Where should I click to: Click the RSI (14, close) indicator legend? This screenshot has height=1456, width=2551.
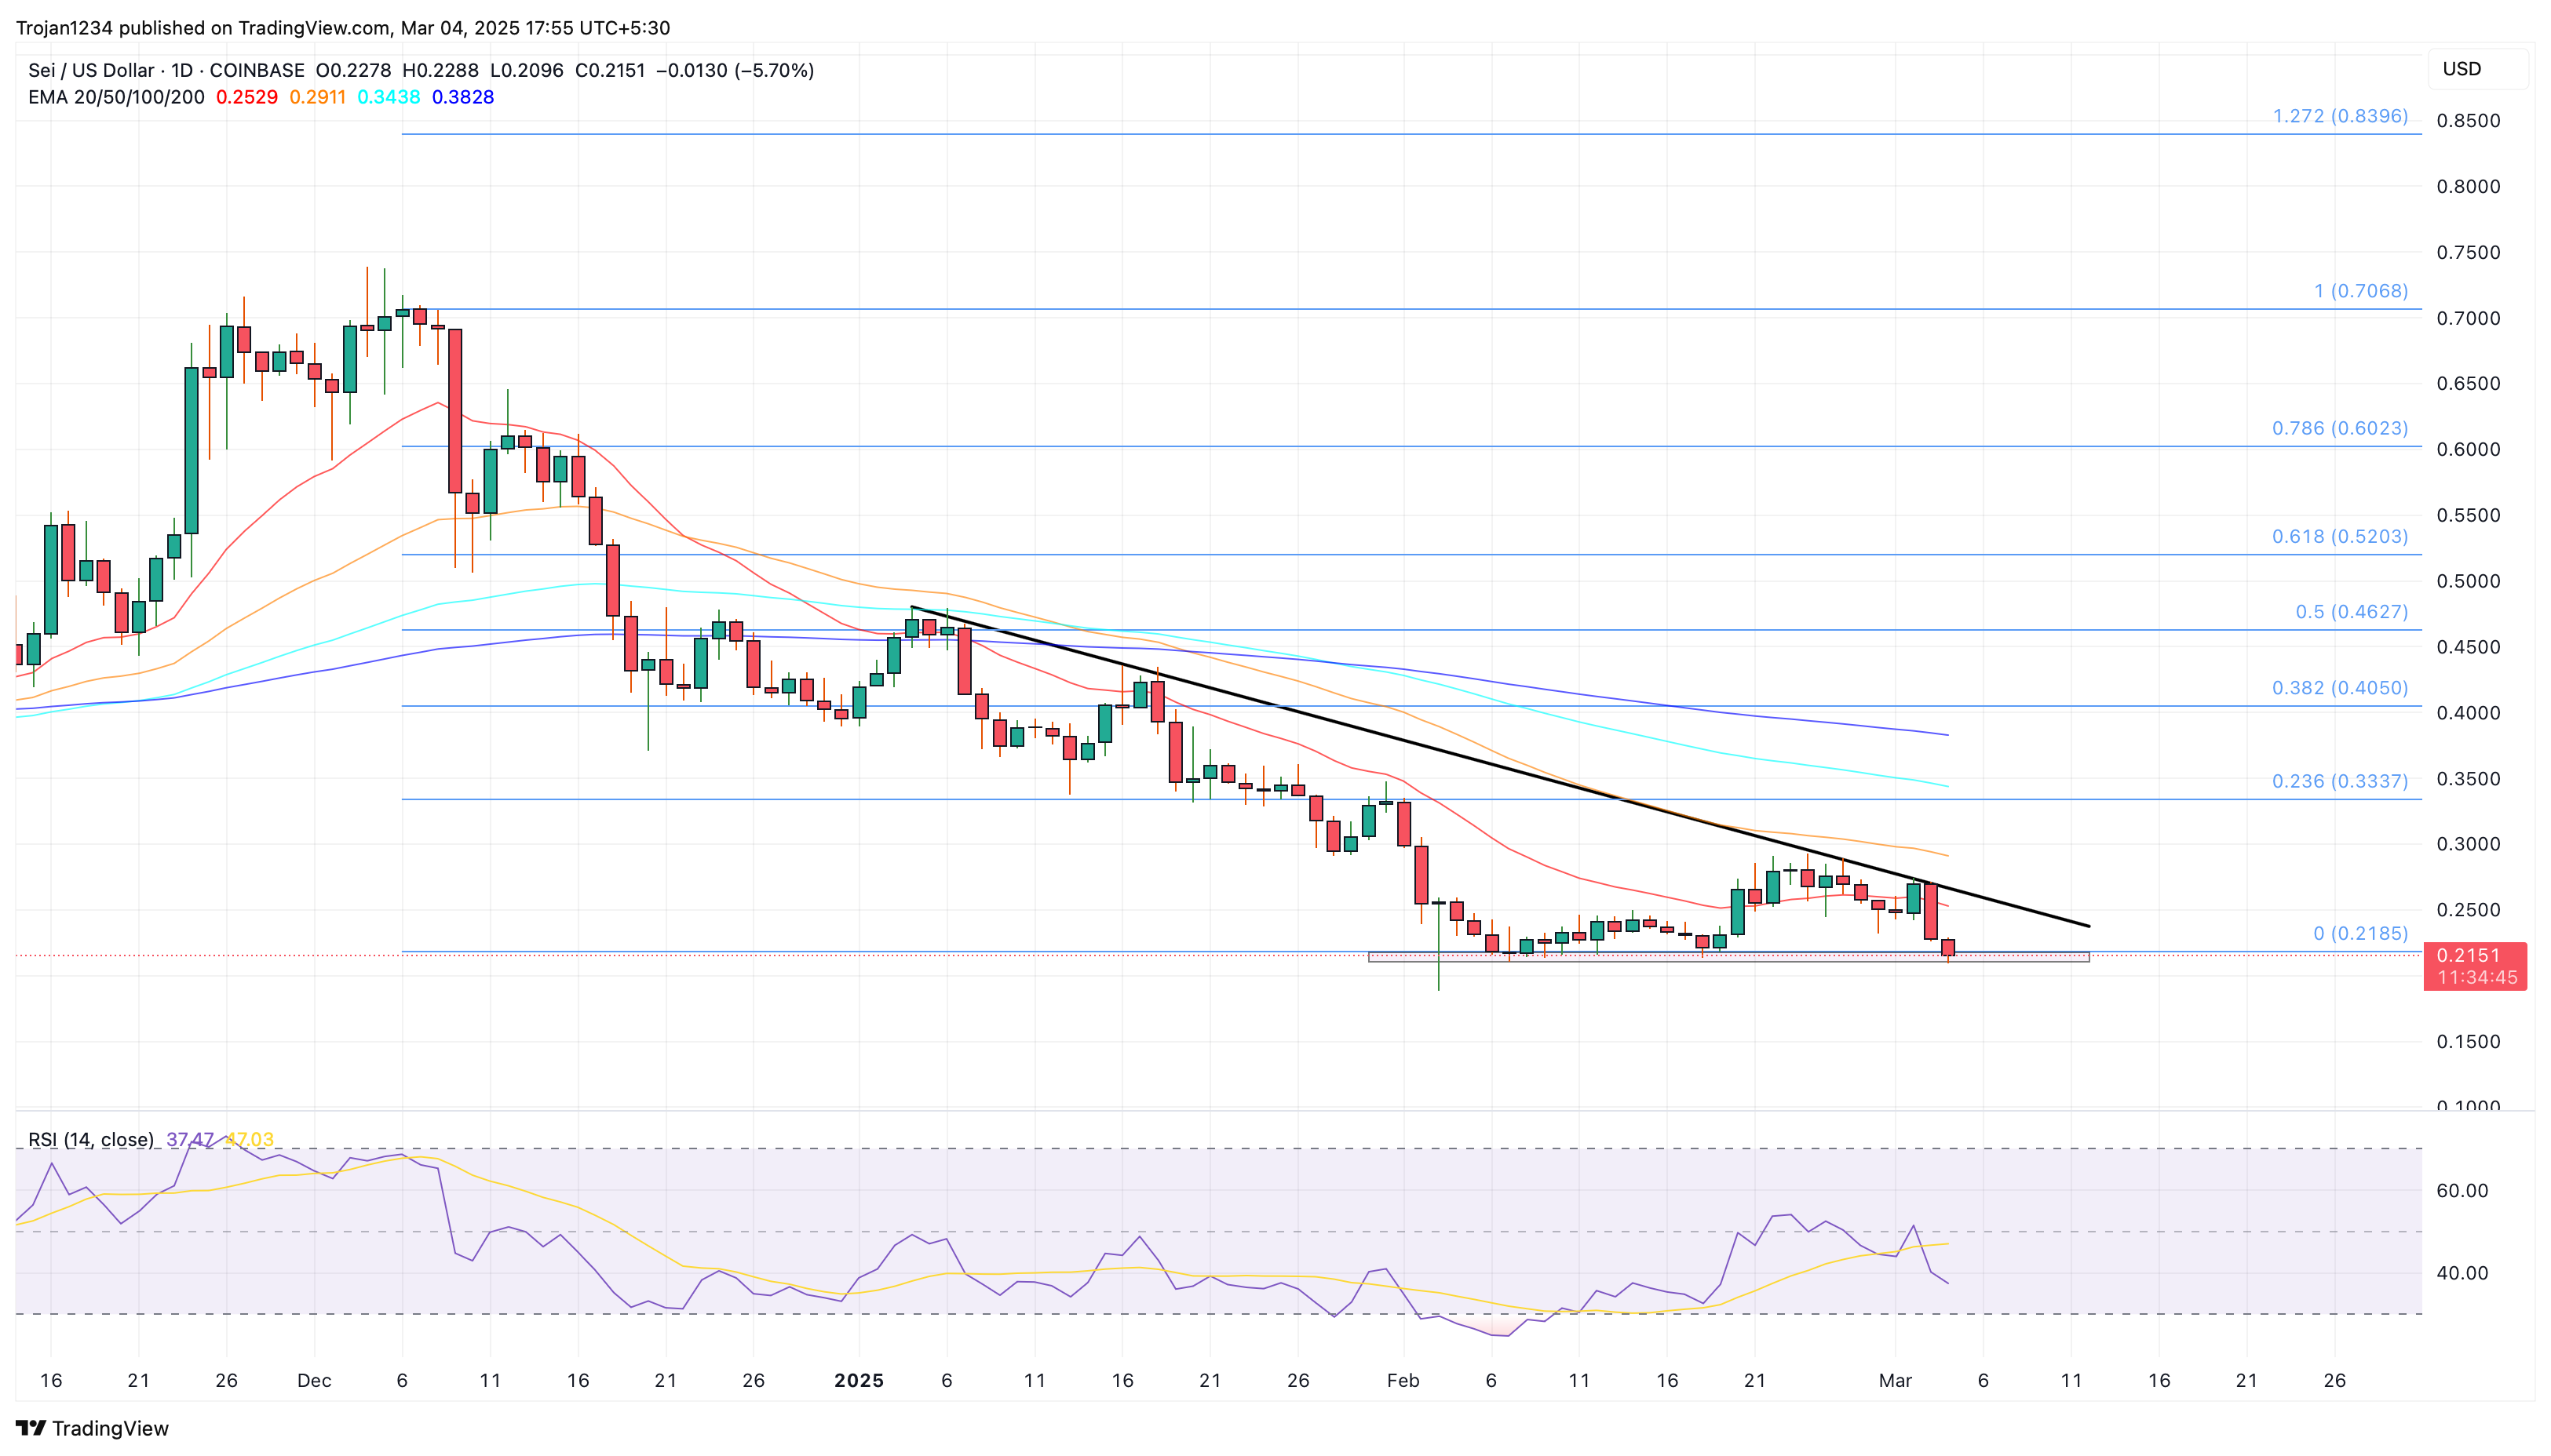tap(91, 1139)
